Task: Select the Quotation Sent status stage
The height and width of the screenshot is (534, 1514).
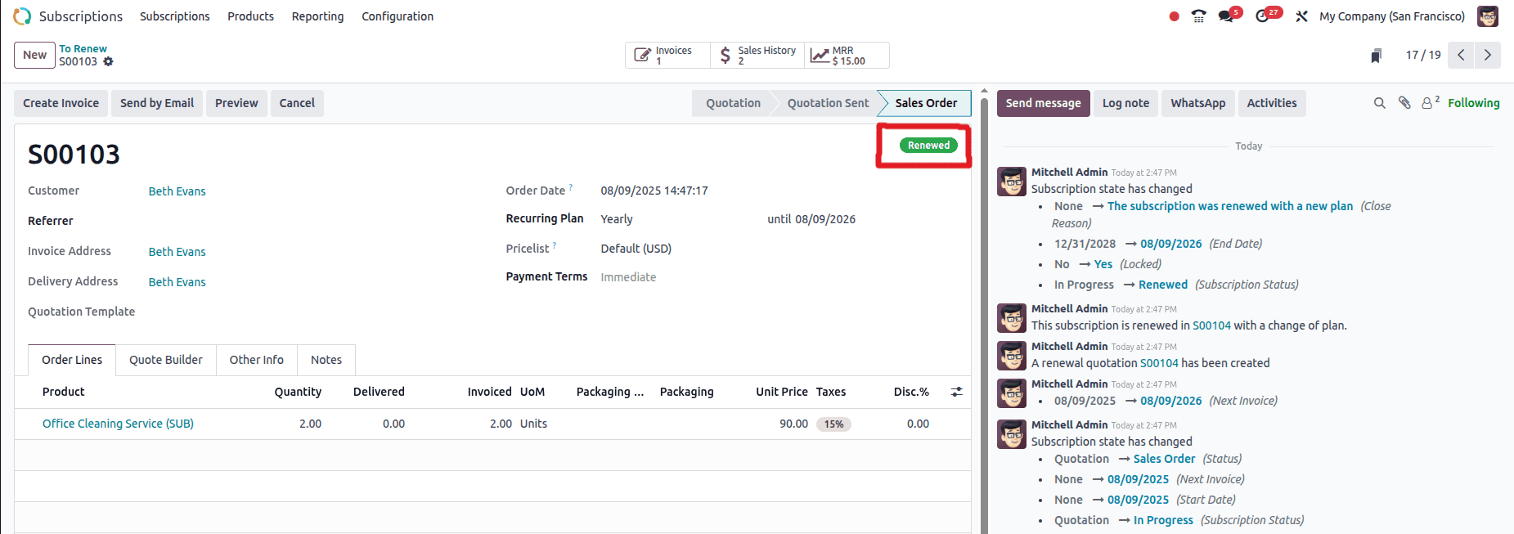Action: pyautogui.click(x=828, y=103)
